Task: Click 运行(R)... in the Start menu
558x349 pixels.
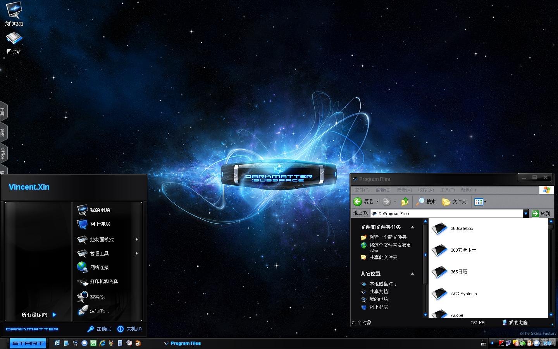Action: (99, 311)
